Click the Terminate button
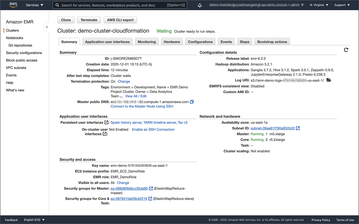Image resolution: width=359 pixels, height=224 pixels. tap(89, 20)
